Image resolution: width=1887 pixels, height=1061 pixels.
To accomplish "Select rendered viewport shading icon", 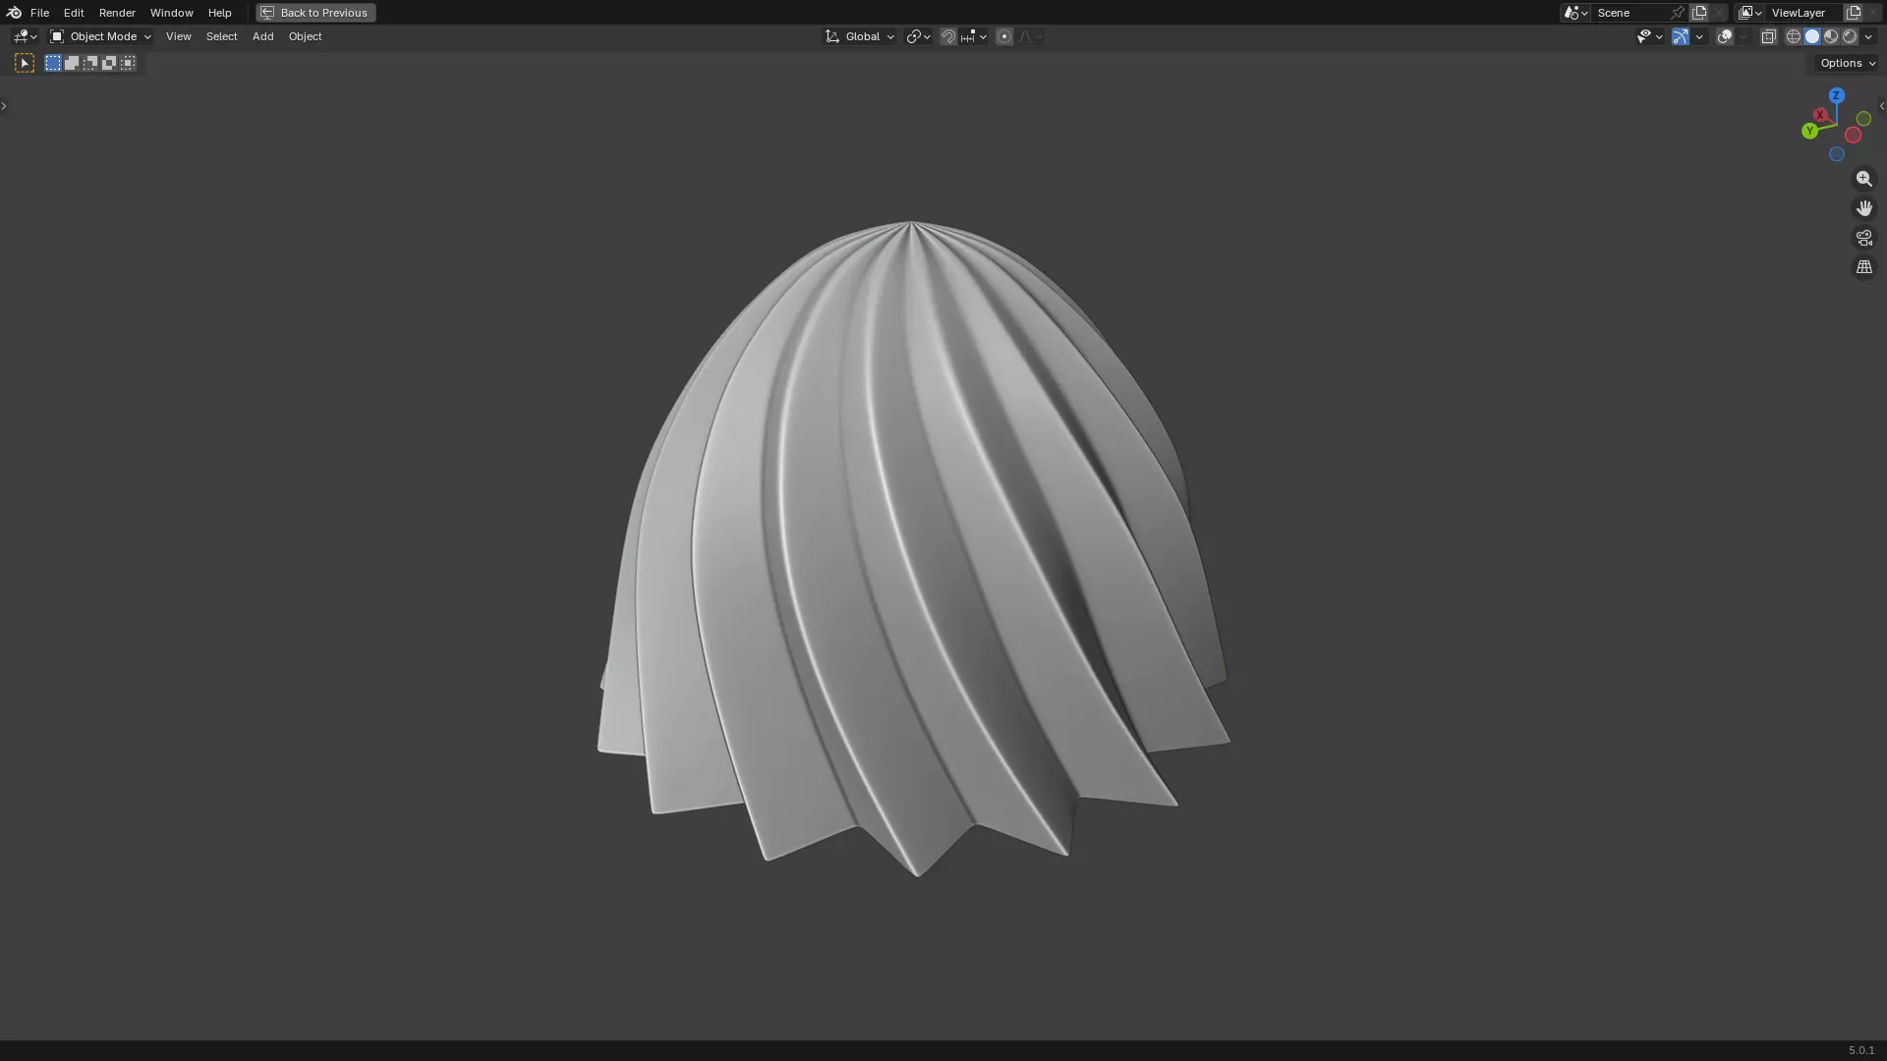I will pos(1850,36).
